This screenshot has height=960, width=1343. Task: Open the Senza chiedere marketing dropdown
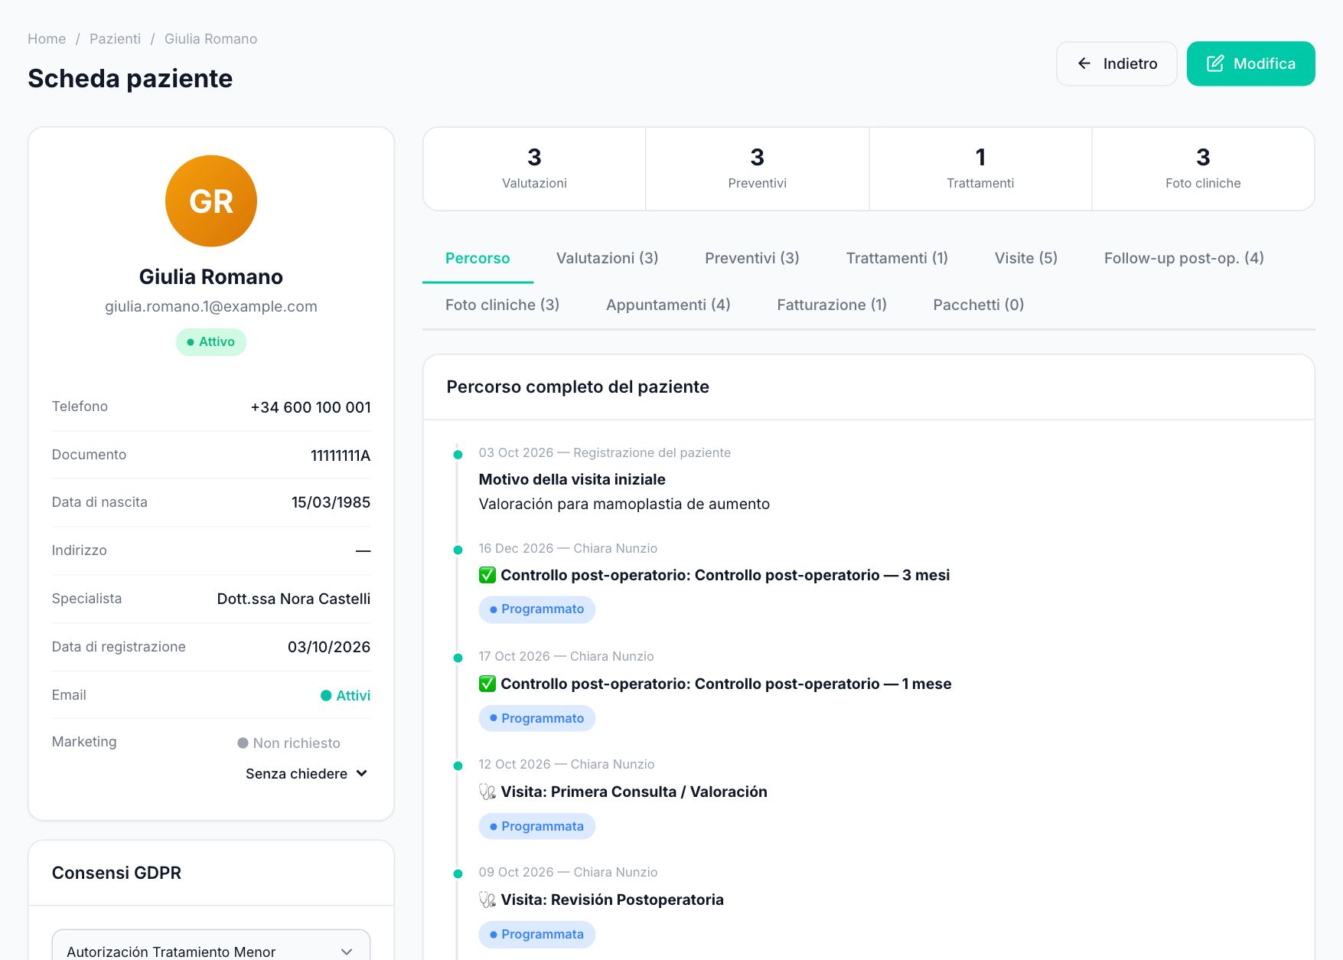pyautogui.click(x=307, y=773)
